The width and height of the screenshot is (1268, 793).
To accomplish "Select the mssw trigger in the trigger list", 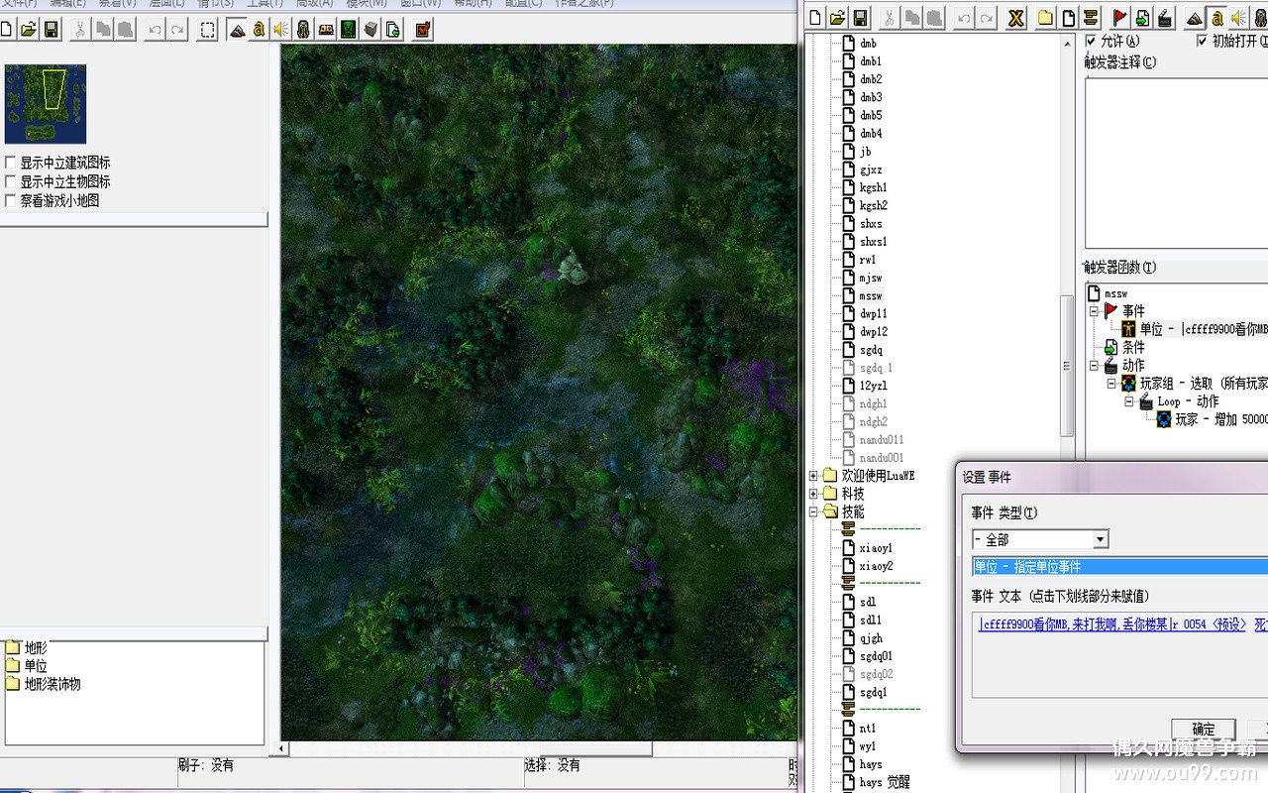I will [871, 295].
